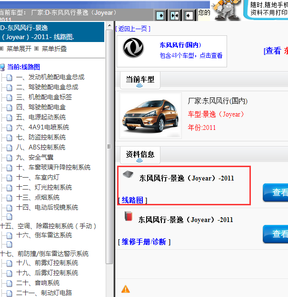Collapse all menus with 菜单折叠
Image resolution: width=288 pixels, height=297 pixels.
tap(54, 49)
